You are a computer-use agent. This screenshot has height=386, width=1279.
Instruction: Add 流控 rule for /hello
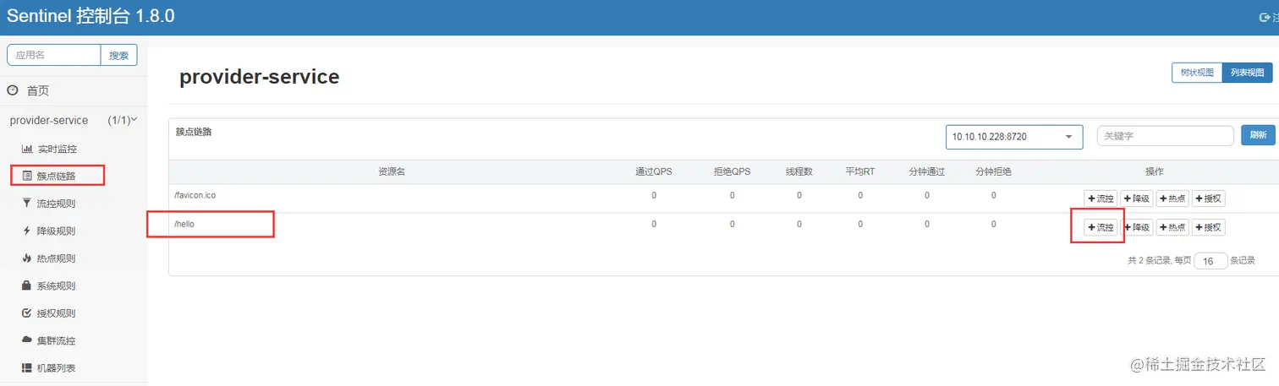tap(1101, 227)
